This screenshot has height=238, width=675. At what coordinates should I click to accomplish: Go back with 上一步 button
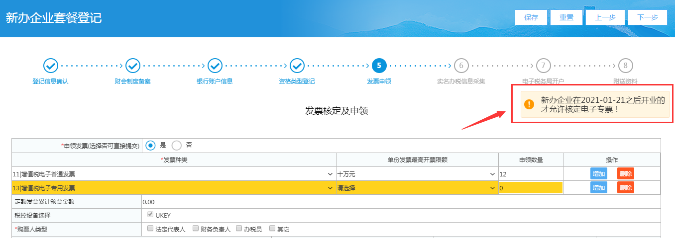605,17
